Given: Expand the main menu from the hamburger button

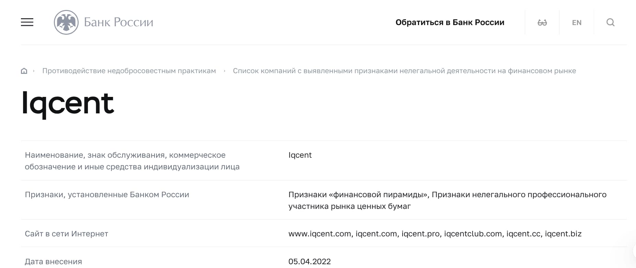Looking at the screenshot, I should pos(28,22).
